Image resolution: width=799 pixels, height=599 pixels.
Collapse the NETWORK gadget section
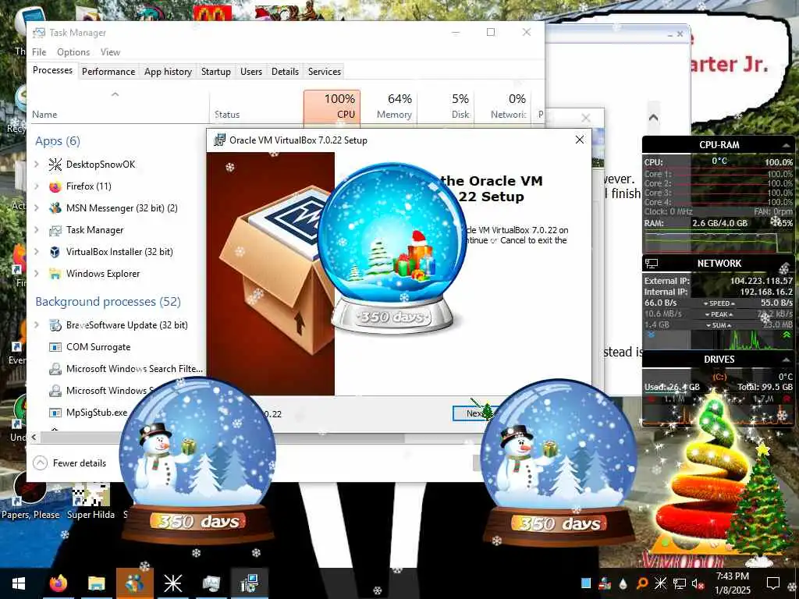coord(787,264)
